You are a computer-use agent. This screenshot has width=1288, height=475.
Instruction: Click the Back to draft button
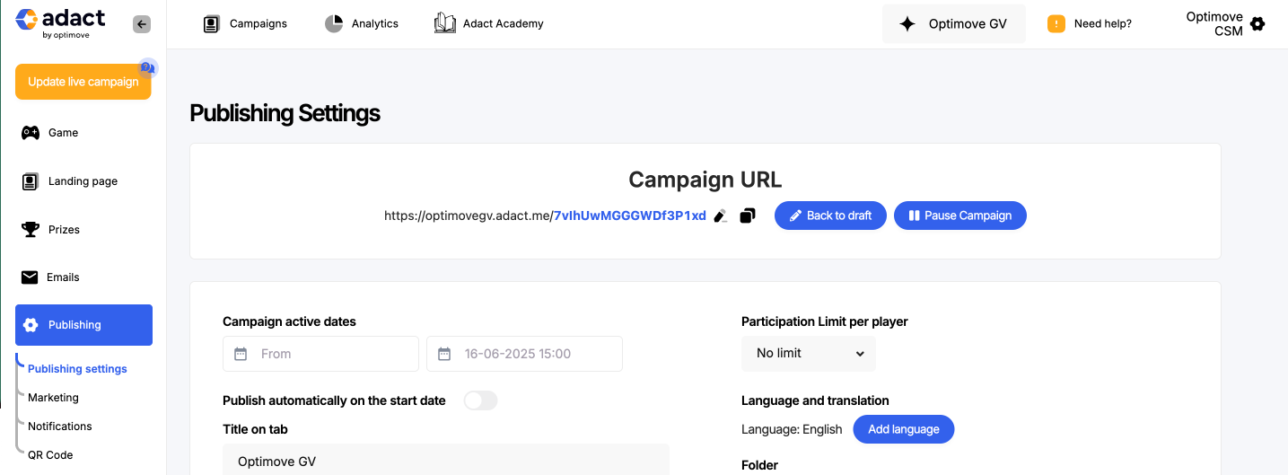click(830, 216)
